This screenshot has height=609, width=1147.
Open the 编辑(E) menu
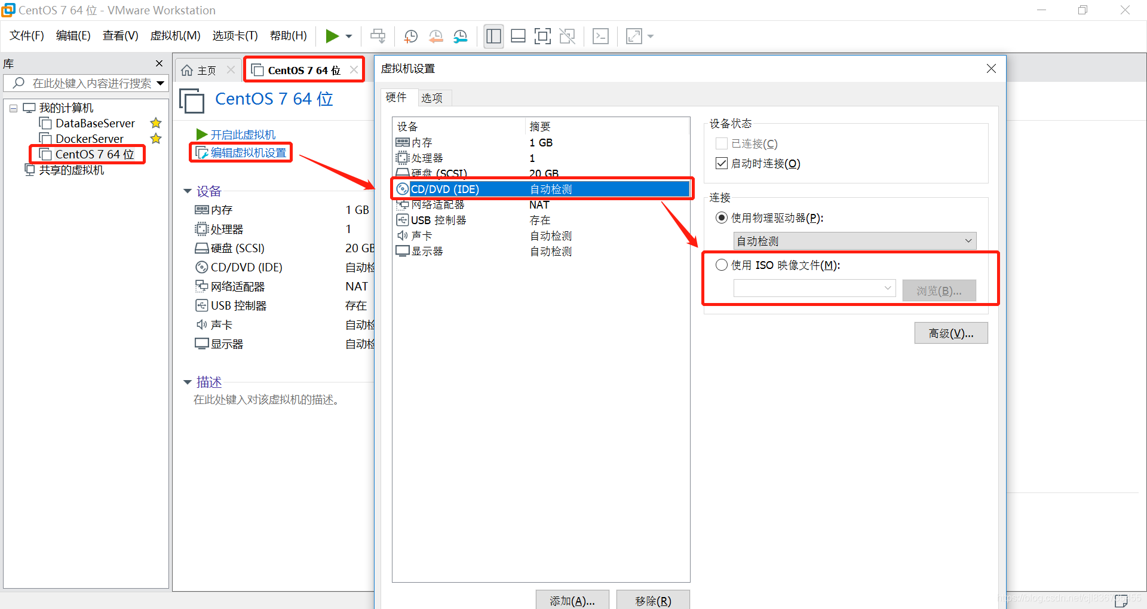coord(73,36)
